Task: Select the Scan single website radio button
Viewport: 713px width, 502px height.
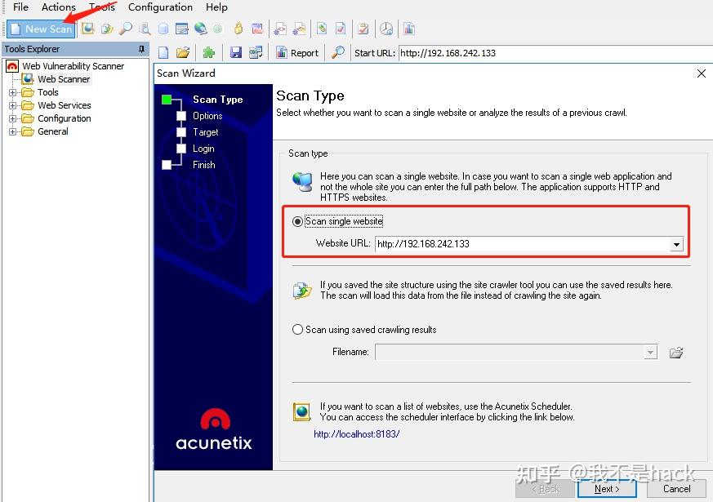Action: 297,221
